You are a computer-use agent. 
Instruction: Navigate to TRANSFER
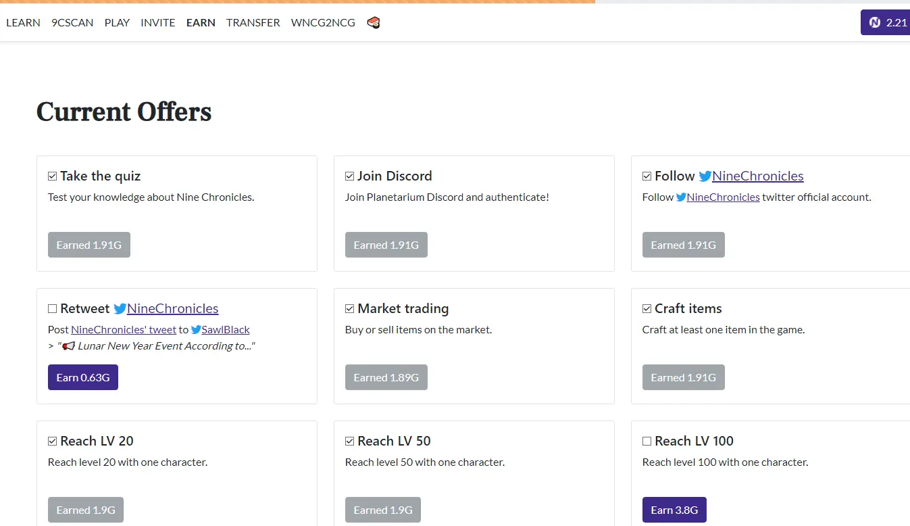[253, 23]
